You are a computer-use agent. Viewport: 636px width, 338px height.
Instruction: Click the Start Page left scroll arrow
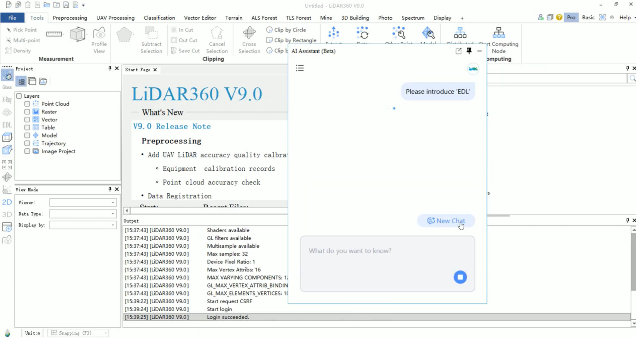[127, 210]
